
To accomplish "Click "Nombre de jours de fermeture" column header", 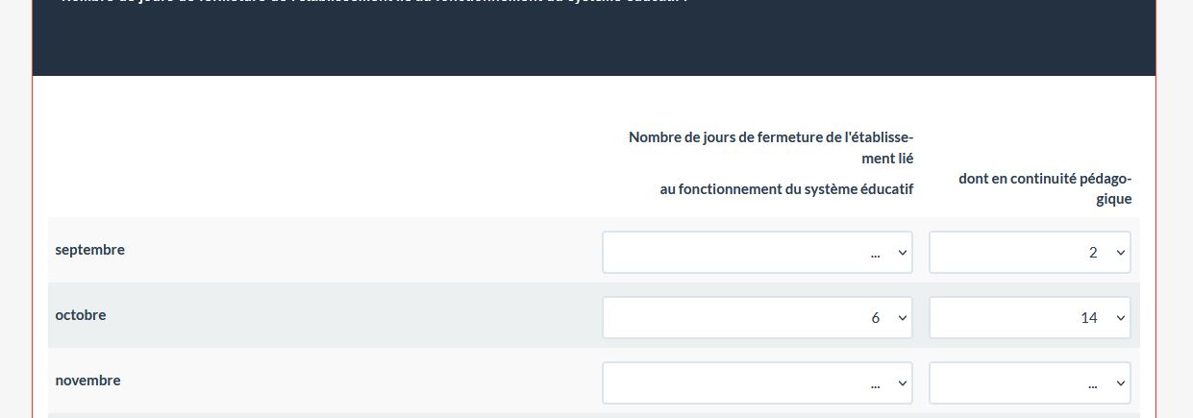I will 771,137.
